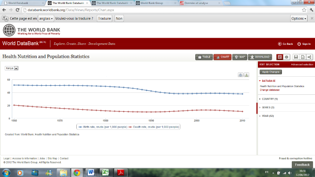
Task: Toggle the selection panel layout icon
Action: click(280, 57)
